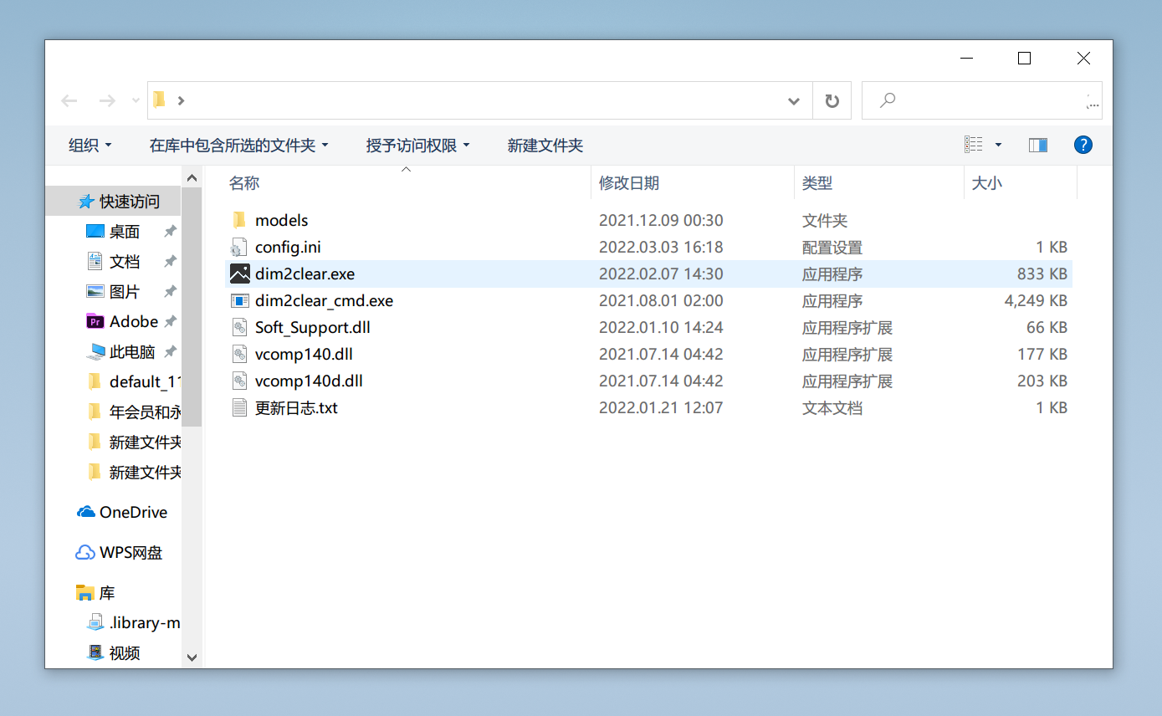Image resolution: width=1162 pixels, height=716 pixels.
Task: Open the models folder icon
Action: click(x=240, y=220)
